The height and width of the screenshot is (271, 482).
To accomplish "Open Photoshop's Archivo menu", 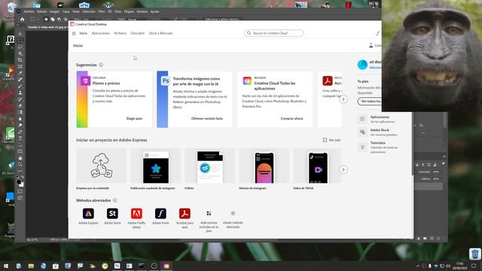I will click(x=29, y=12).
